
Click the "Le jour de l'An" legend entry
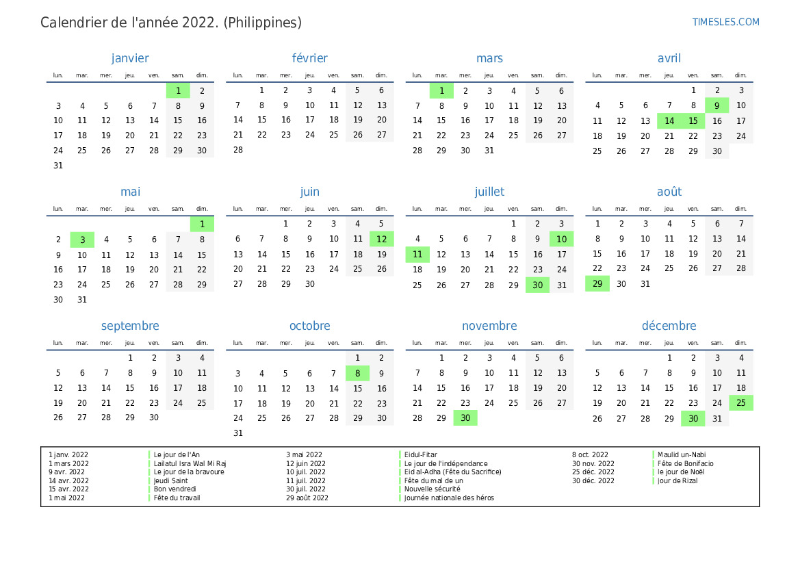click(177, 454)
